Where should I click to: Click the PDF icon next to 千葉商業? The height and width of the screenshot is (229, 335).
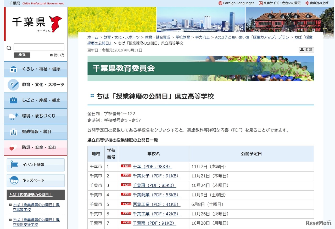point(126,194)
